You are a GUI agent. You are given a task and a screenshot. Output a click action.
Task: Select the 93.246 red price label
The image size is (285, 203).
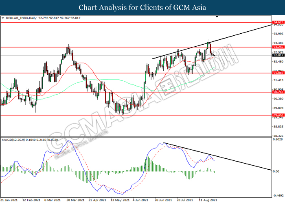pyautogui.click(x=278, y=47)
